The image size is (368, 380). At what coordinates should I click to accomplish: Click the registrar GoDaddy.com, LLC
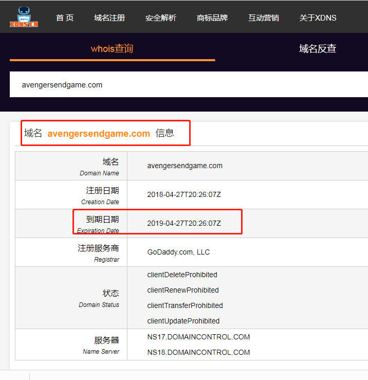point(178,252)
